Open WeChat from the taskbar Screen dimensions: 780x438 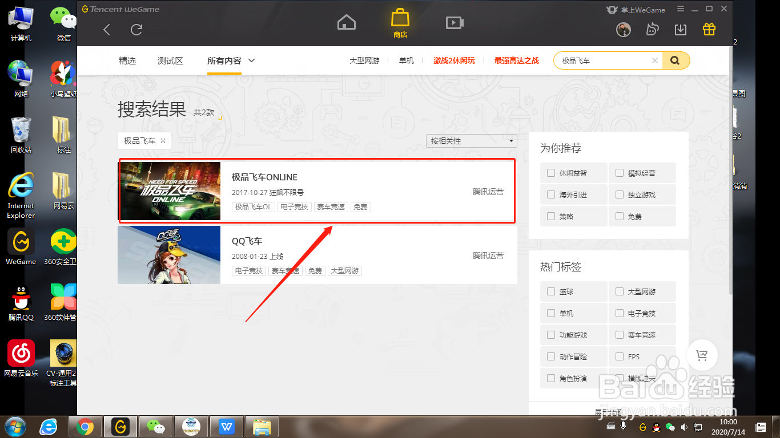155,426
